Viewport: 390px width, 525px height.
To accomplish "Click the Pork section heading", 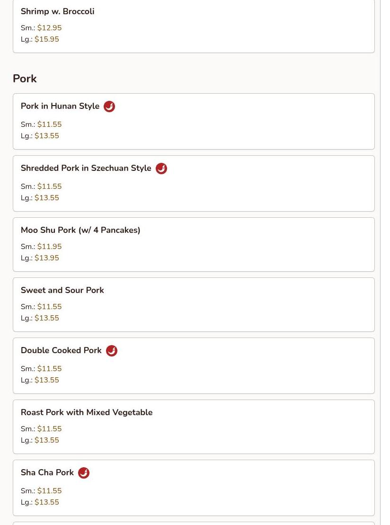I will point(25,79).
